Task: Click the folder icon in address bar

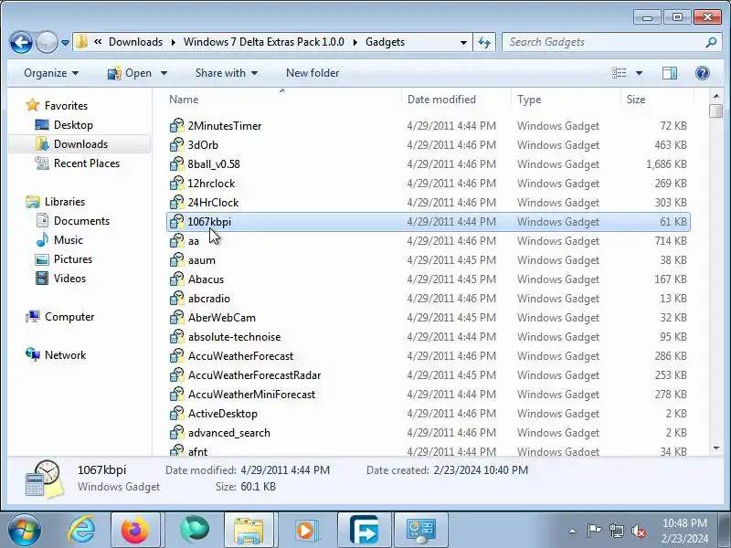Action: [x=81, y=42]
